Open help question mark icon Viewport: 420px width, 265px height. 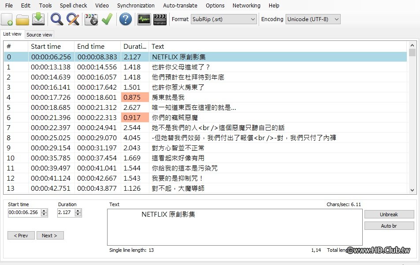(125, 19)
